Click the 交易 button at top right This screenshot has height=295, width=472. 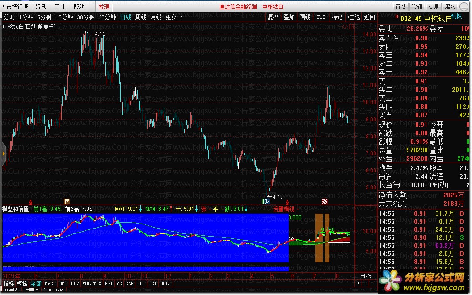point(434,7)
